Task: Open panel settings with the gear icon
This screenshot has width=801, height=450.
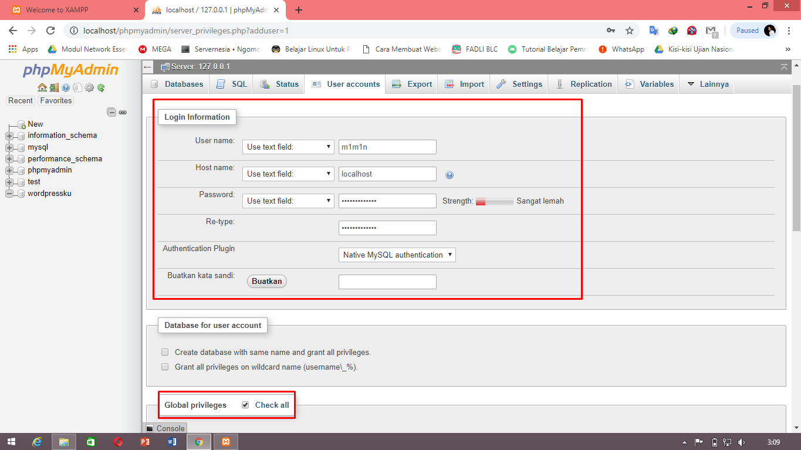Action: 89,87
